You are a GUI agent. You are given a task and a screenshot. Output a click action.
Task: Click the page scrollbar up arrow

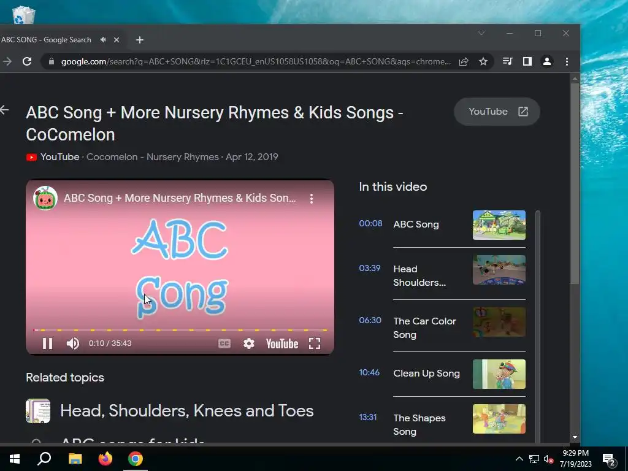[575, 78]
